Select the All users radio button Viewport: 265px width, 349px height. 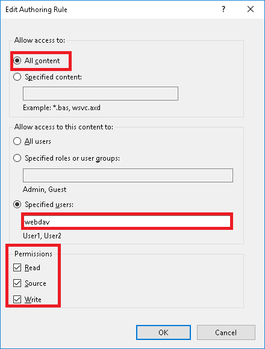click(17, 141)
